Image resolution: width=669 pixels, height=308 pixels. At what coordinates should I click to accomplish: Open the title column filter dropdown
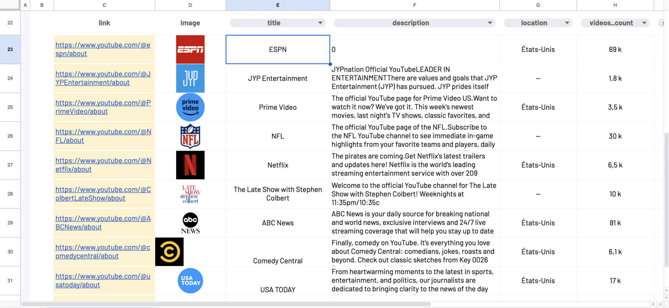[320, 23]
